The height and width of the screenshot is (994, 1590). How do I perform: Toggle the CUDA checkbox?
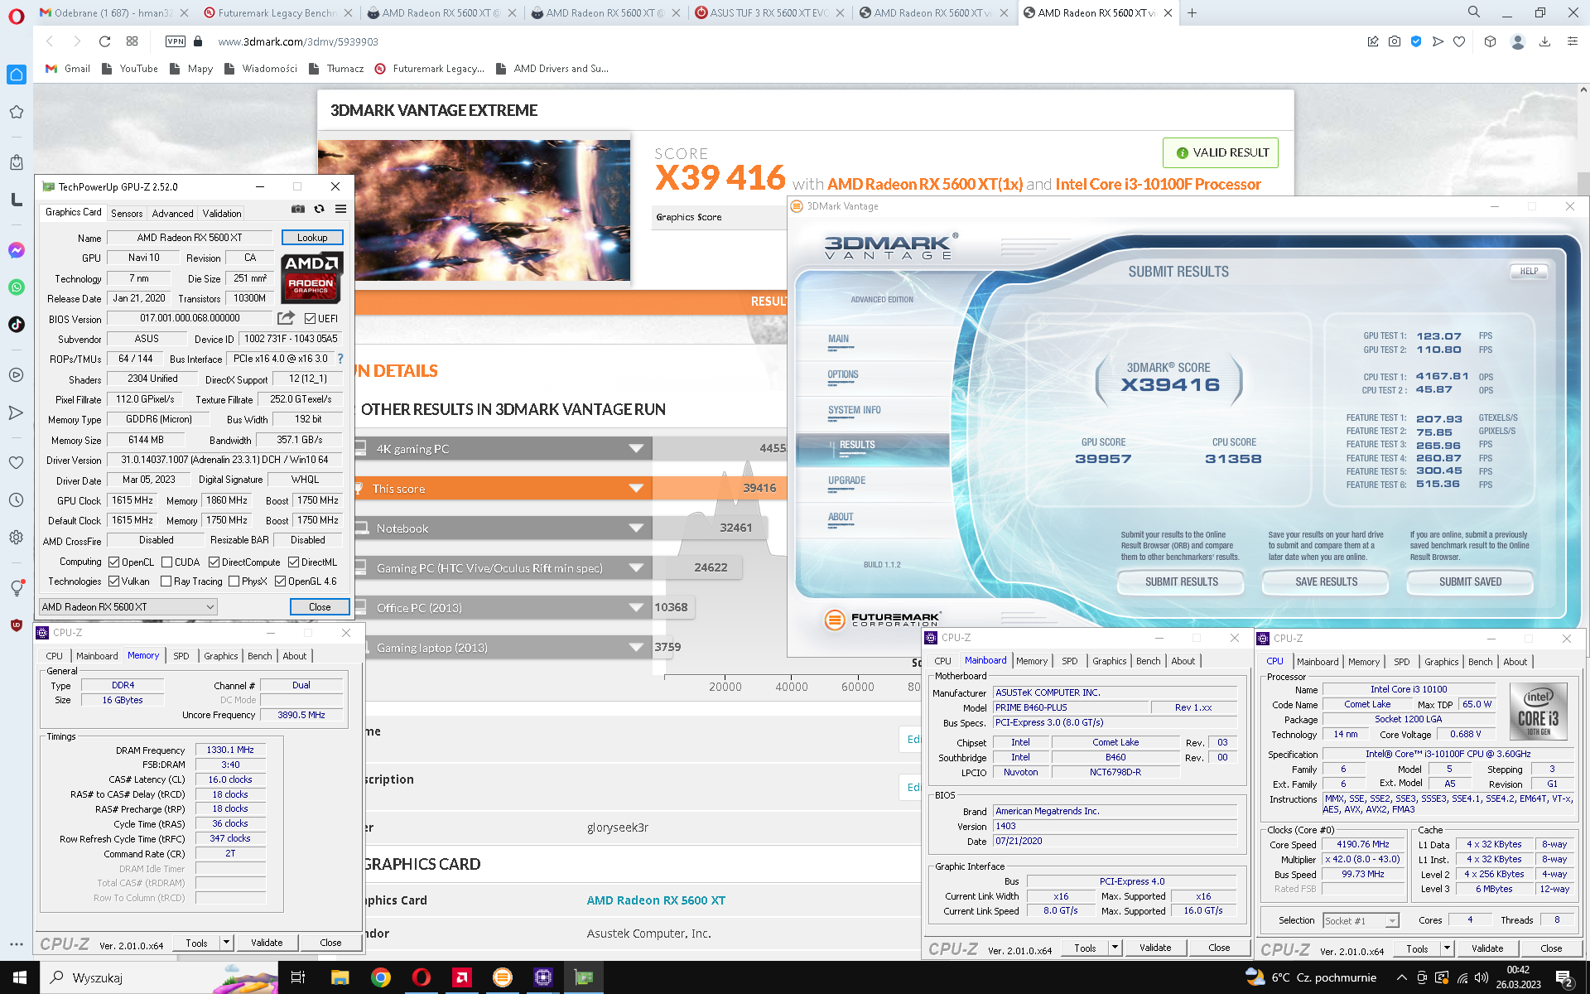tap(166, 562)
